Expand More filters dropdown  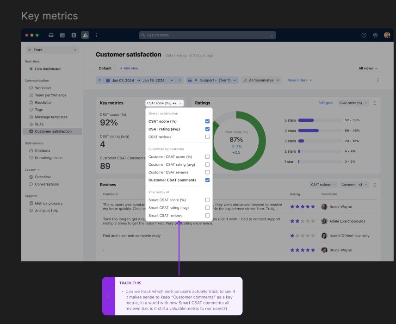[x=299, y=80]
